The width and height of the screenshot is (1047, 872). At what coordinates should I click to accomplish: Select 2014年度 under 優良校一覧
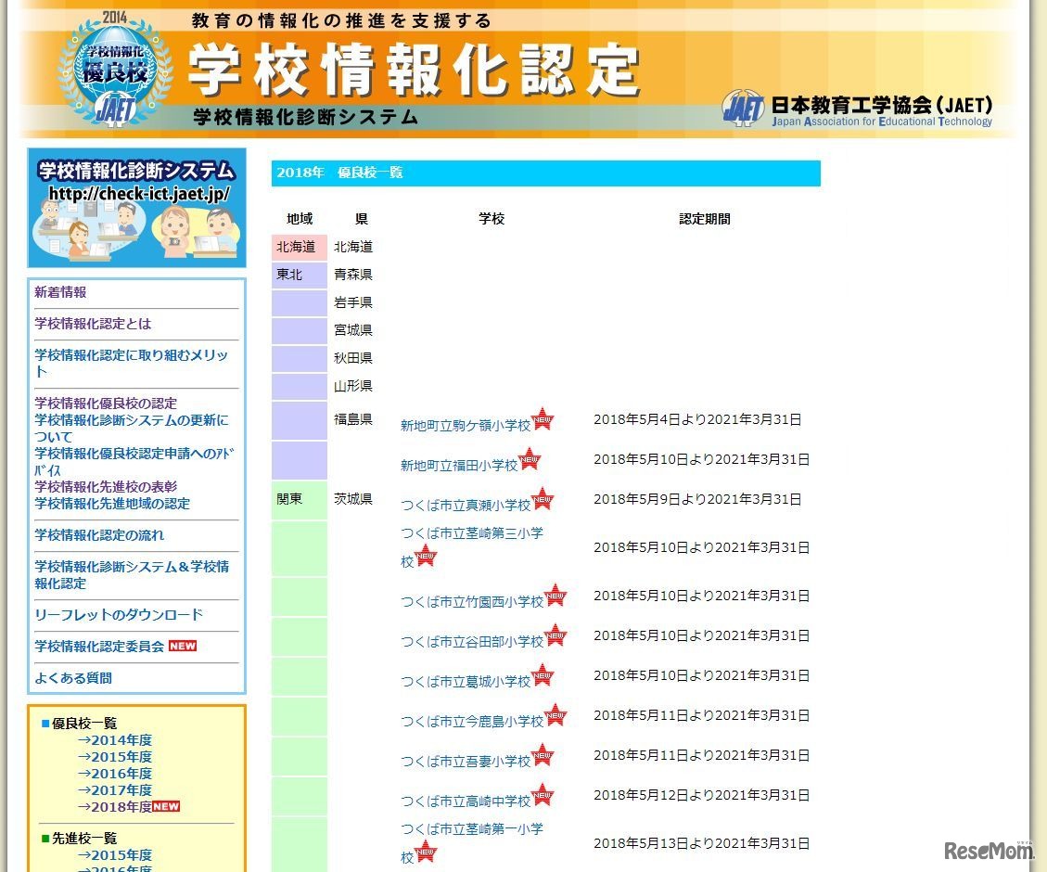115,740
